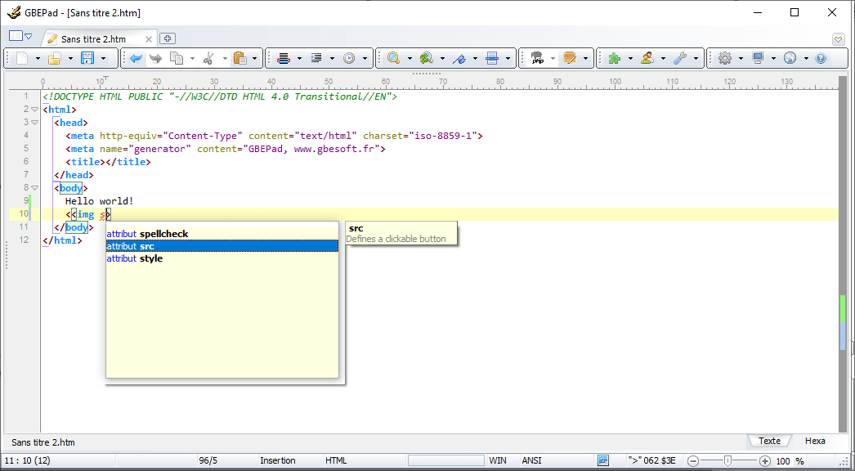This screenshot has height=471, width=855.
Task: Click the blue status bar icon beside ANSI
Action: click(x=603, y=460)
